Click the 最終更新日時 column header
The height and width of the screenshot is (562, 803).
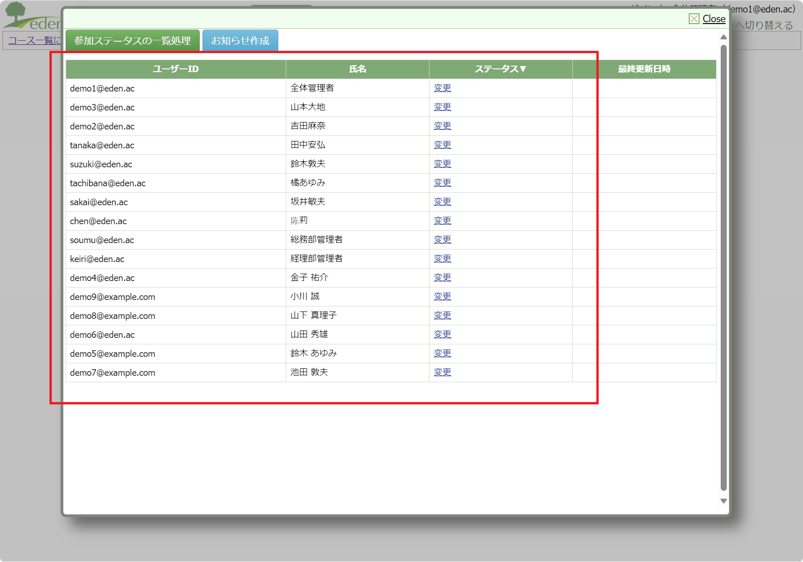(644, 69)
